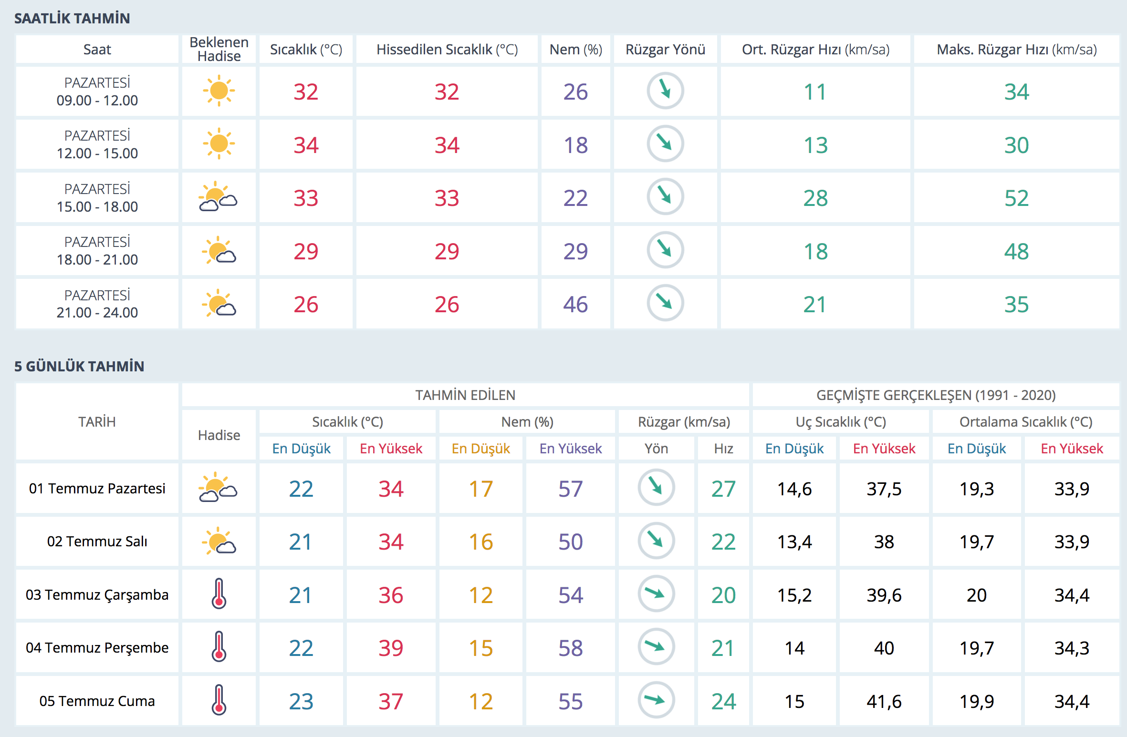Click the Hissedilen Sıcaklık column header
Image resolution: width=1127 pixels, height=737 pixels.
[447, 50]
